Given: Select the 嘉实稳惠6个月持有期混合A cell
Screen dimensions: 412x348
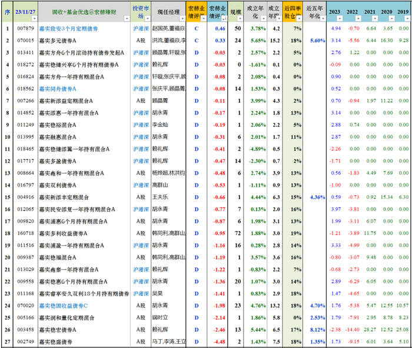Looking at the screenshot, I should (84, 282).
